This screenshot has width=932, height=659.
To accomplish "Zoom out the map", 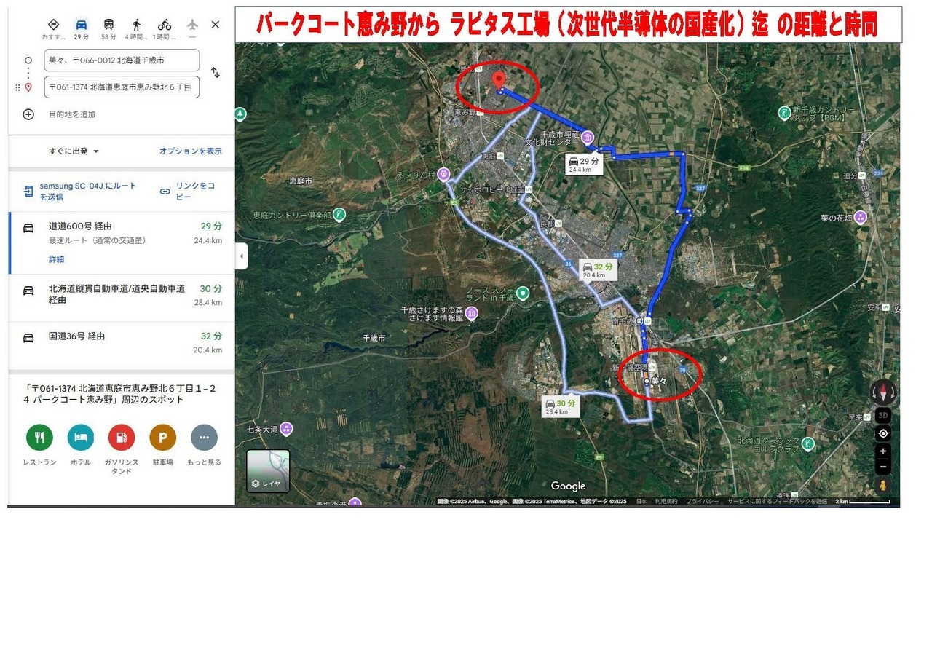I will click(x=883, y=467).
